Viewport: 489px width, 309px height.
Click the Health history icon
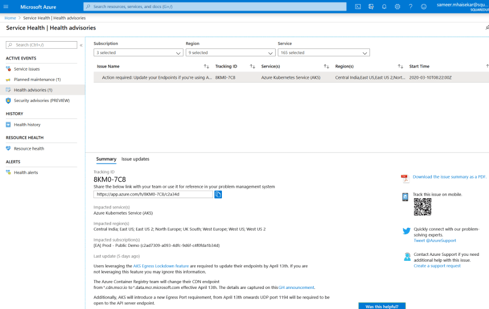tap(9, 124)
